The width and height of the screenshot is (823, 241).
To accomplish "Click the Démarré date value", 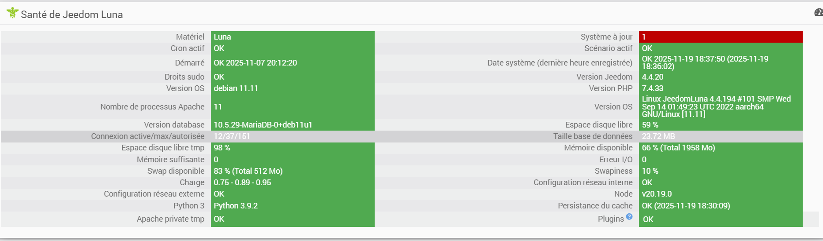I will coord(255,63).
